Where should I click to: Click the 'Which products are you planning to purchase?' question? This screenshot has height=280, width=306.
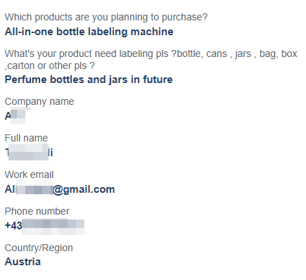pyautogui.click(x=106, y=18)
